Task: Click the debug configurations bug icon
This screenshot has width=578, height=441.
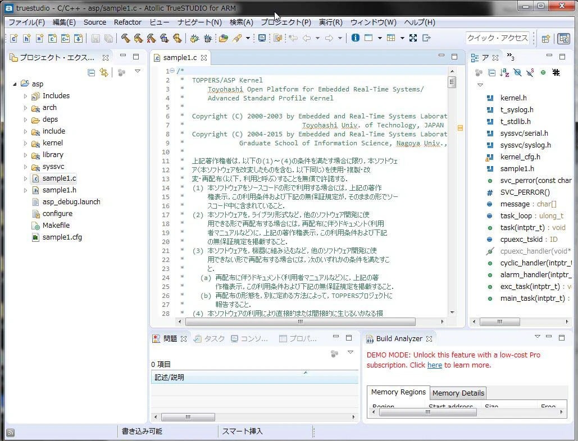Action: click(207, 38)
